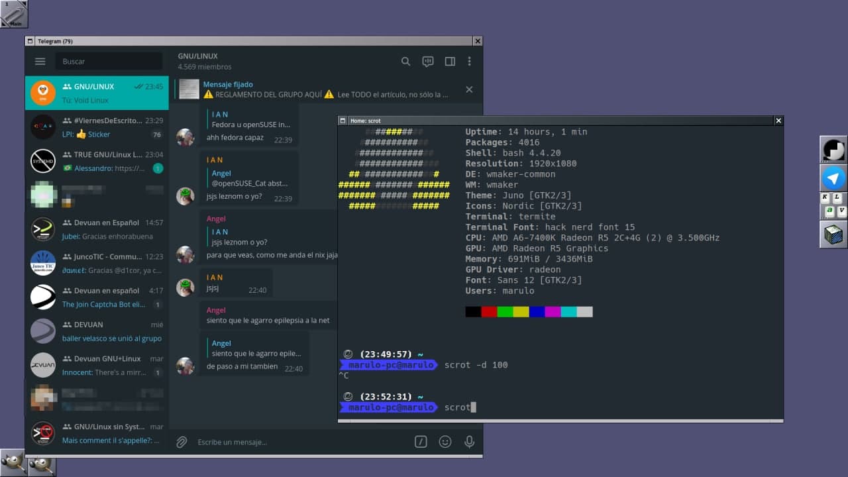The height and width of the screenshot is (477, 848).
Task: Click the Main workspace clip icon
Action: [x=14, y=14]
